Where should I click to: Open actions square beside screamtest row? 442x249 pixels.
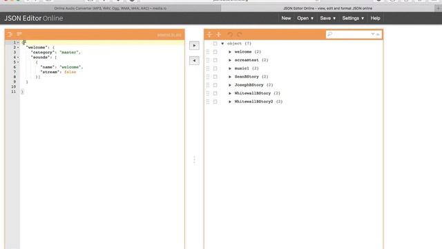click(x=215, y=60)
